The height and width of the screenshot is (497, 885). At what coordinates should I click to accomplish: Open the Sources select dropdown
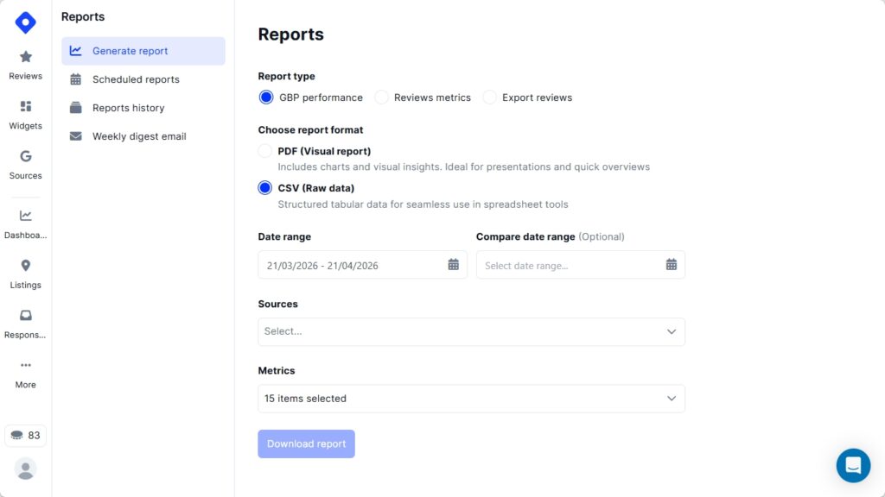tap(471, 331)
